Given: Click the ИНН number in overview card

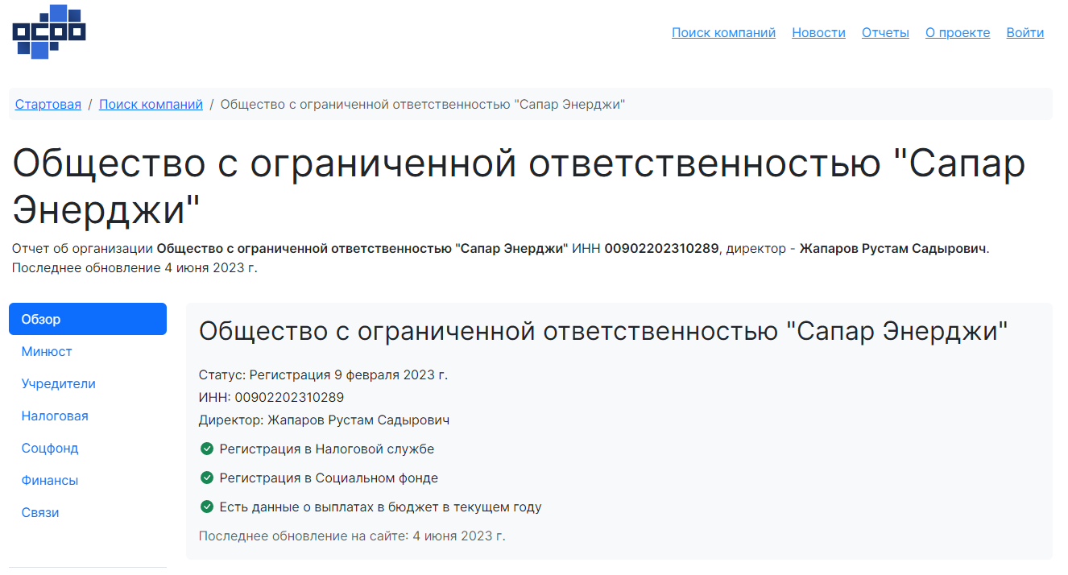Looking at the screenshot, I should (x=289, y=397).
